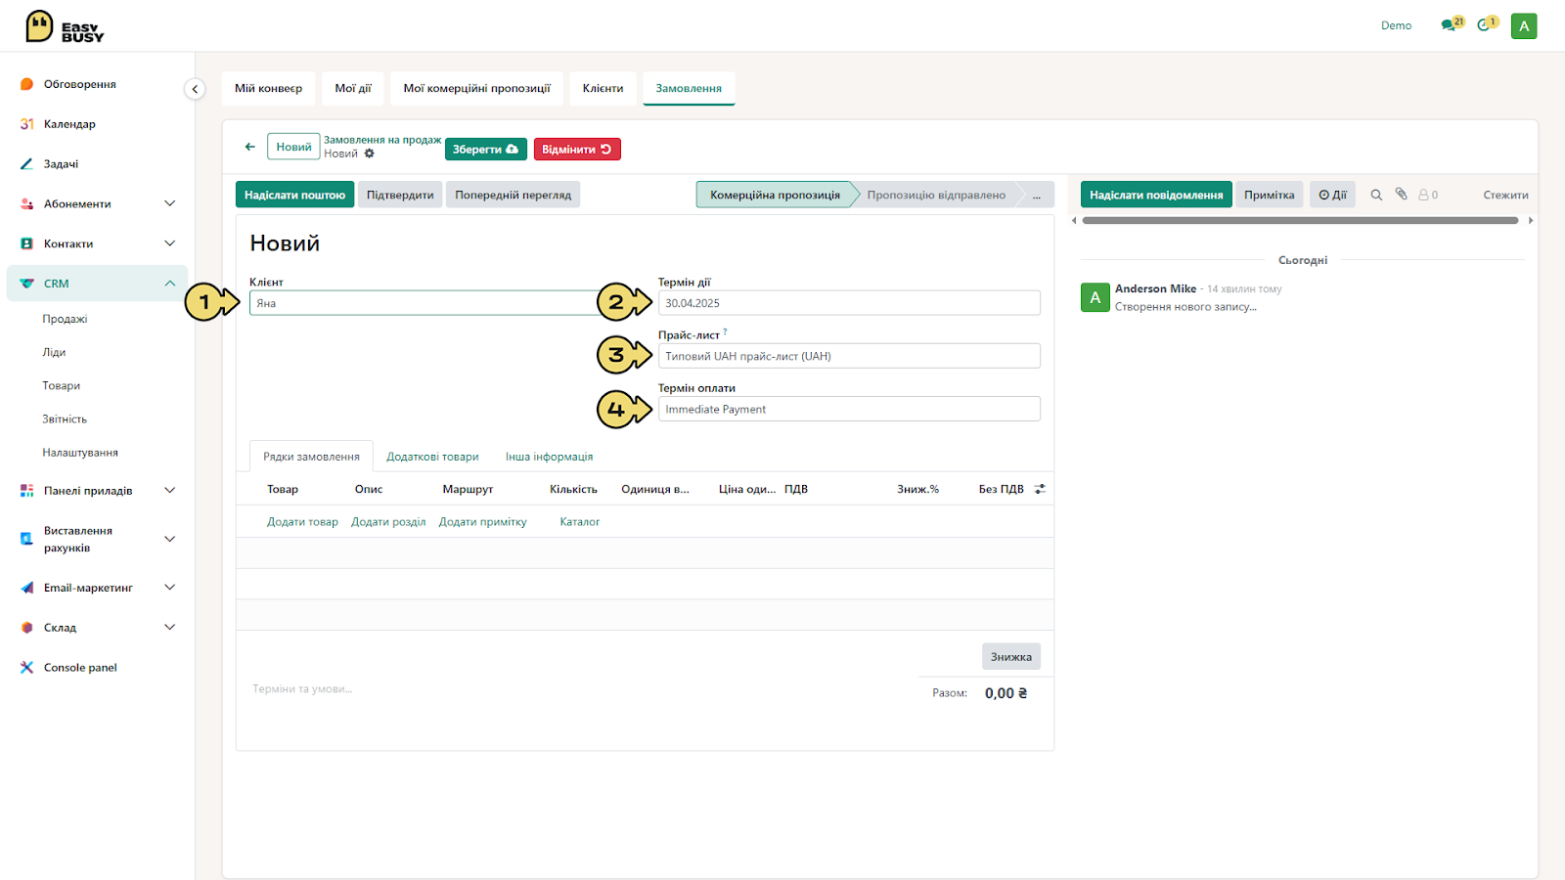Click the Зберегти button
The width and height of the screenshot is (1565, 880).
486,150
